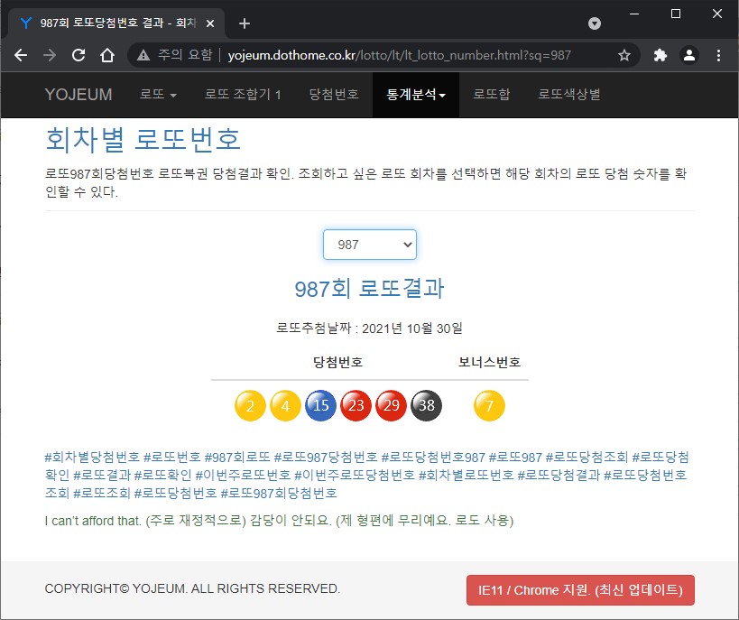Open the Chrome profile avatar
Image resolution: width=739 pixels, height=620 pixels.
point(689,56)
